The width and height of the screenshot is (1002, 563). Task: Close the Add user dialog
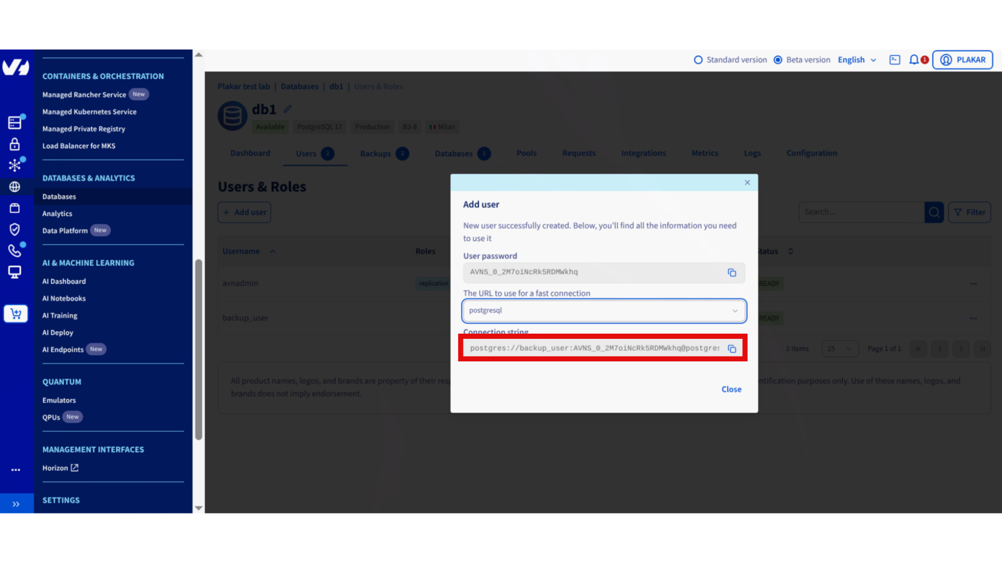[747, 182]
